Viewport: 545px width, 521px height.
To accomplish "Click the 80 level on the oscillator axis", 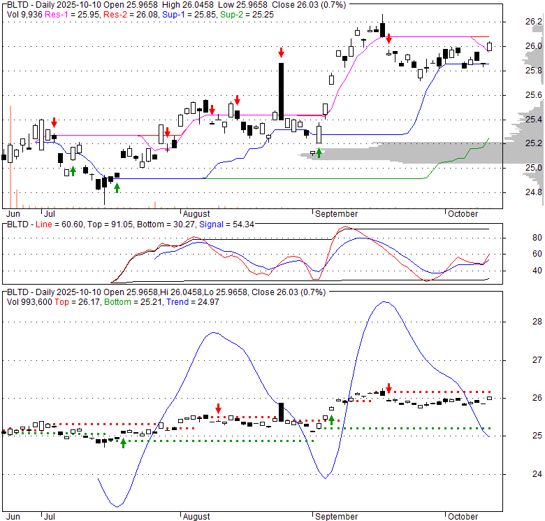I will click(x=537, y=238).
